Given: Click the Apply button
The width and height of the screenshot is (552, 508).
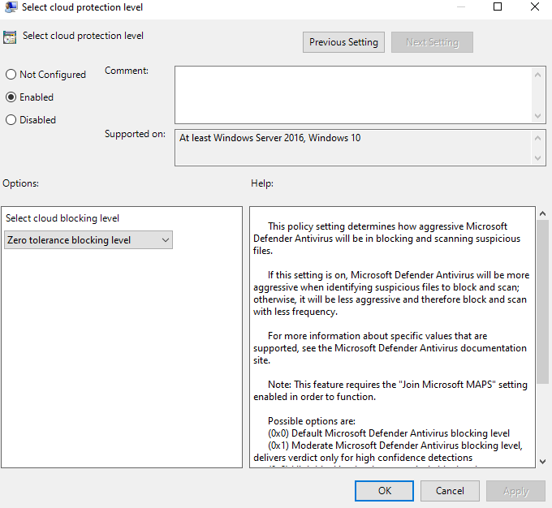Looking at the screenshot, I should (515, 491).
